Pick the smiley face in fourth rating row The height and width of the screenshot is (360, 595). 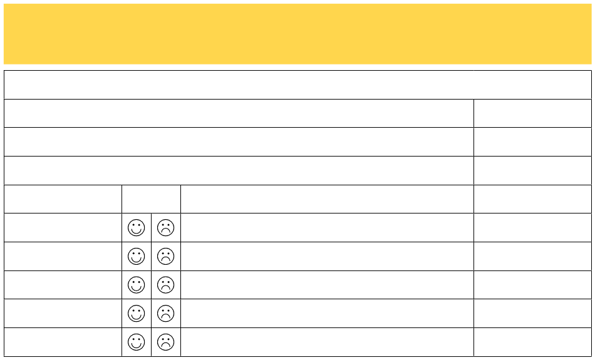(x=137, y=314)
